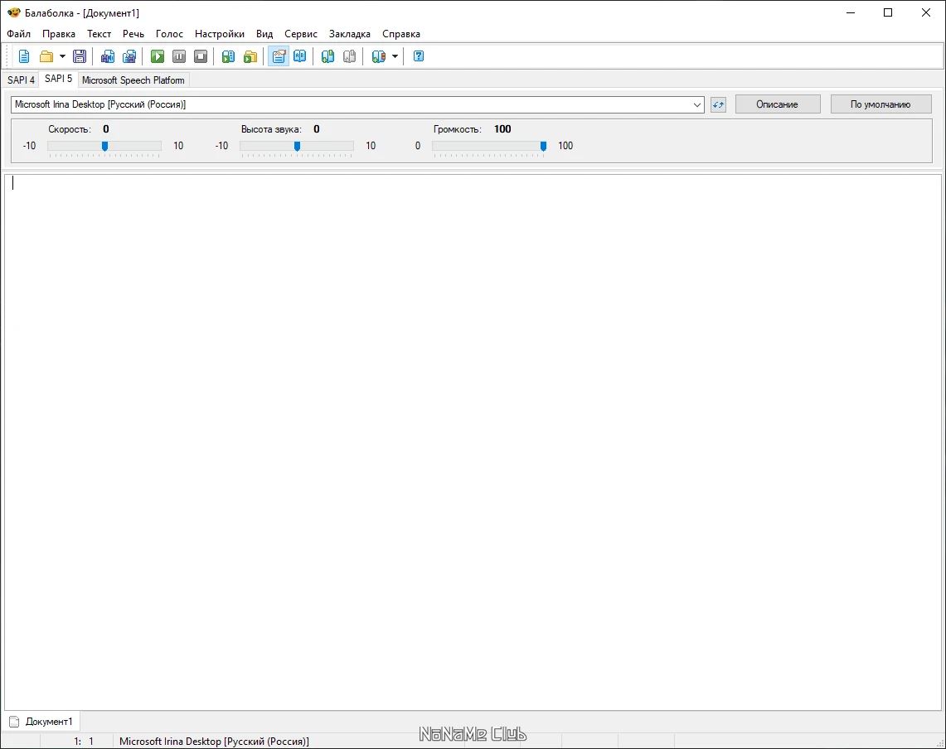Viewport: 946px width, 749px height.
Task: Open the Файл menu
Action: click(x=18, y=34)
